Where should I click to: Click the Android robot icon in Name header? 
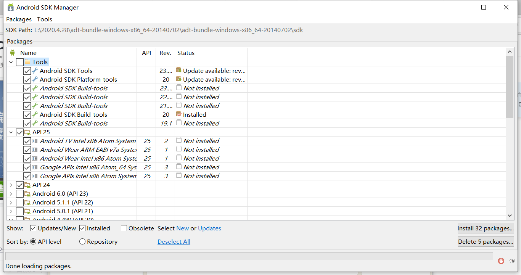[13, 53]
